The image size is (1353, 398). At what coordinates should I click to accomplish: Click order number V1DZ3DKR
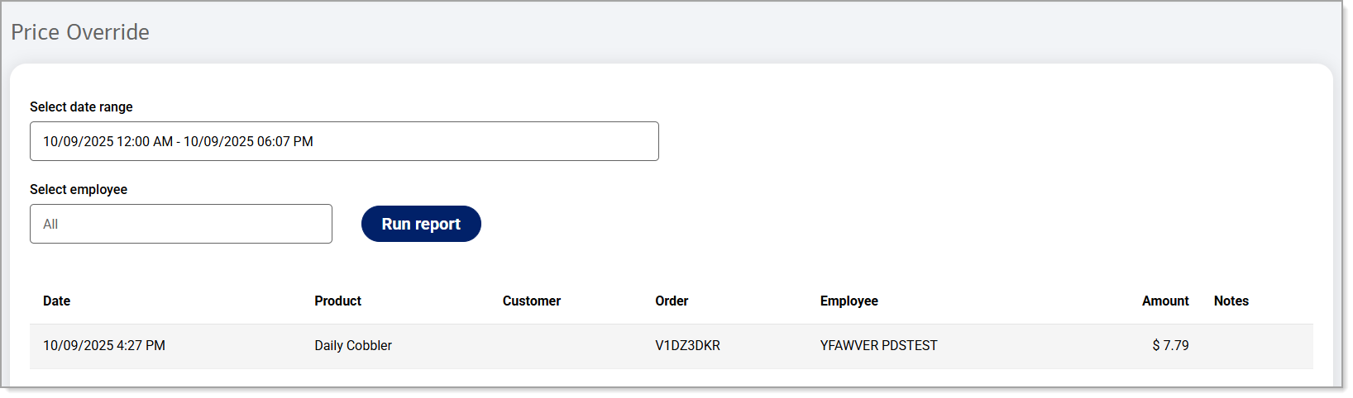point(687,345)
